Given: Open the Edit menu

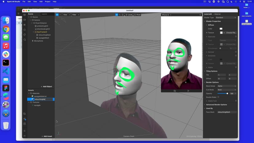Looking at the screenshot, I should tap(29, 2).
